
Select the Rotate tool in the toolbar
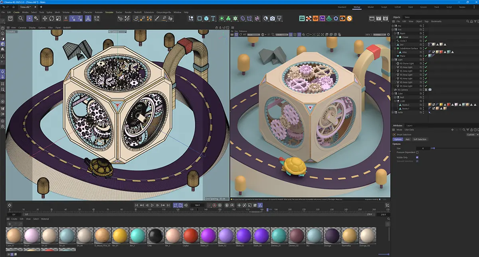pyautogui.click(x=51, y=18)
